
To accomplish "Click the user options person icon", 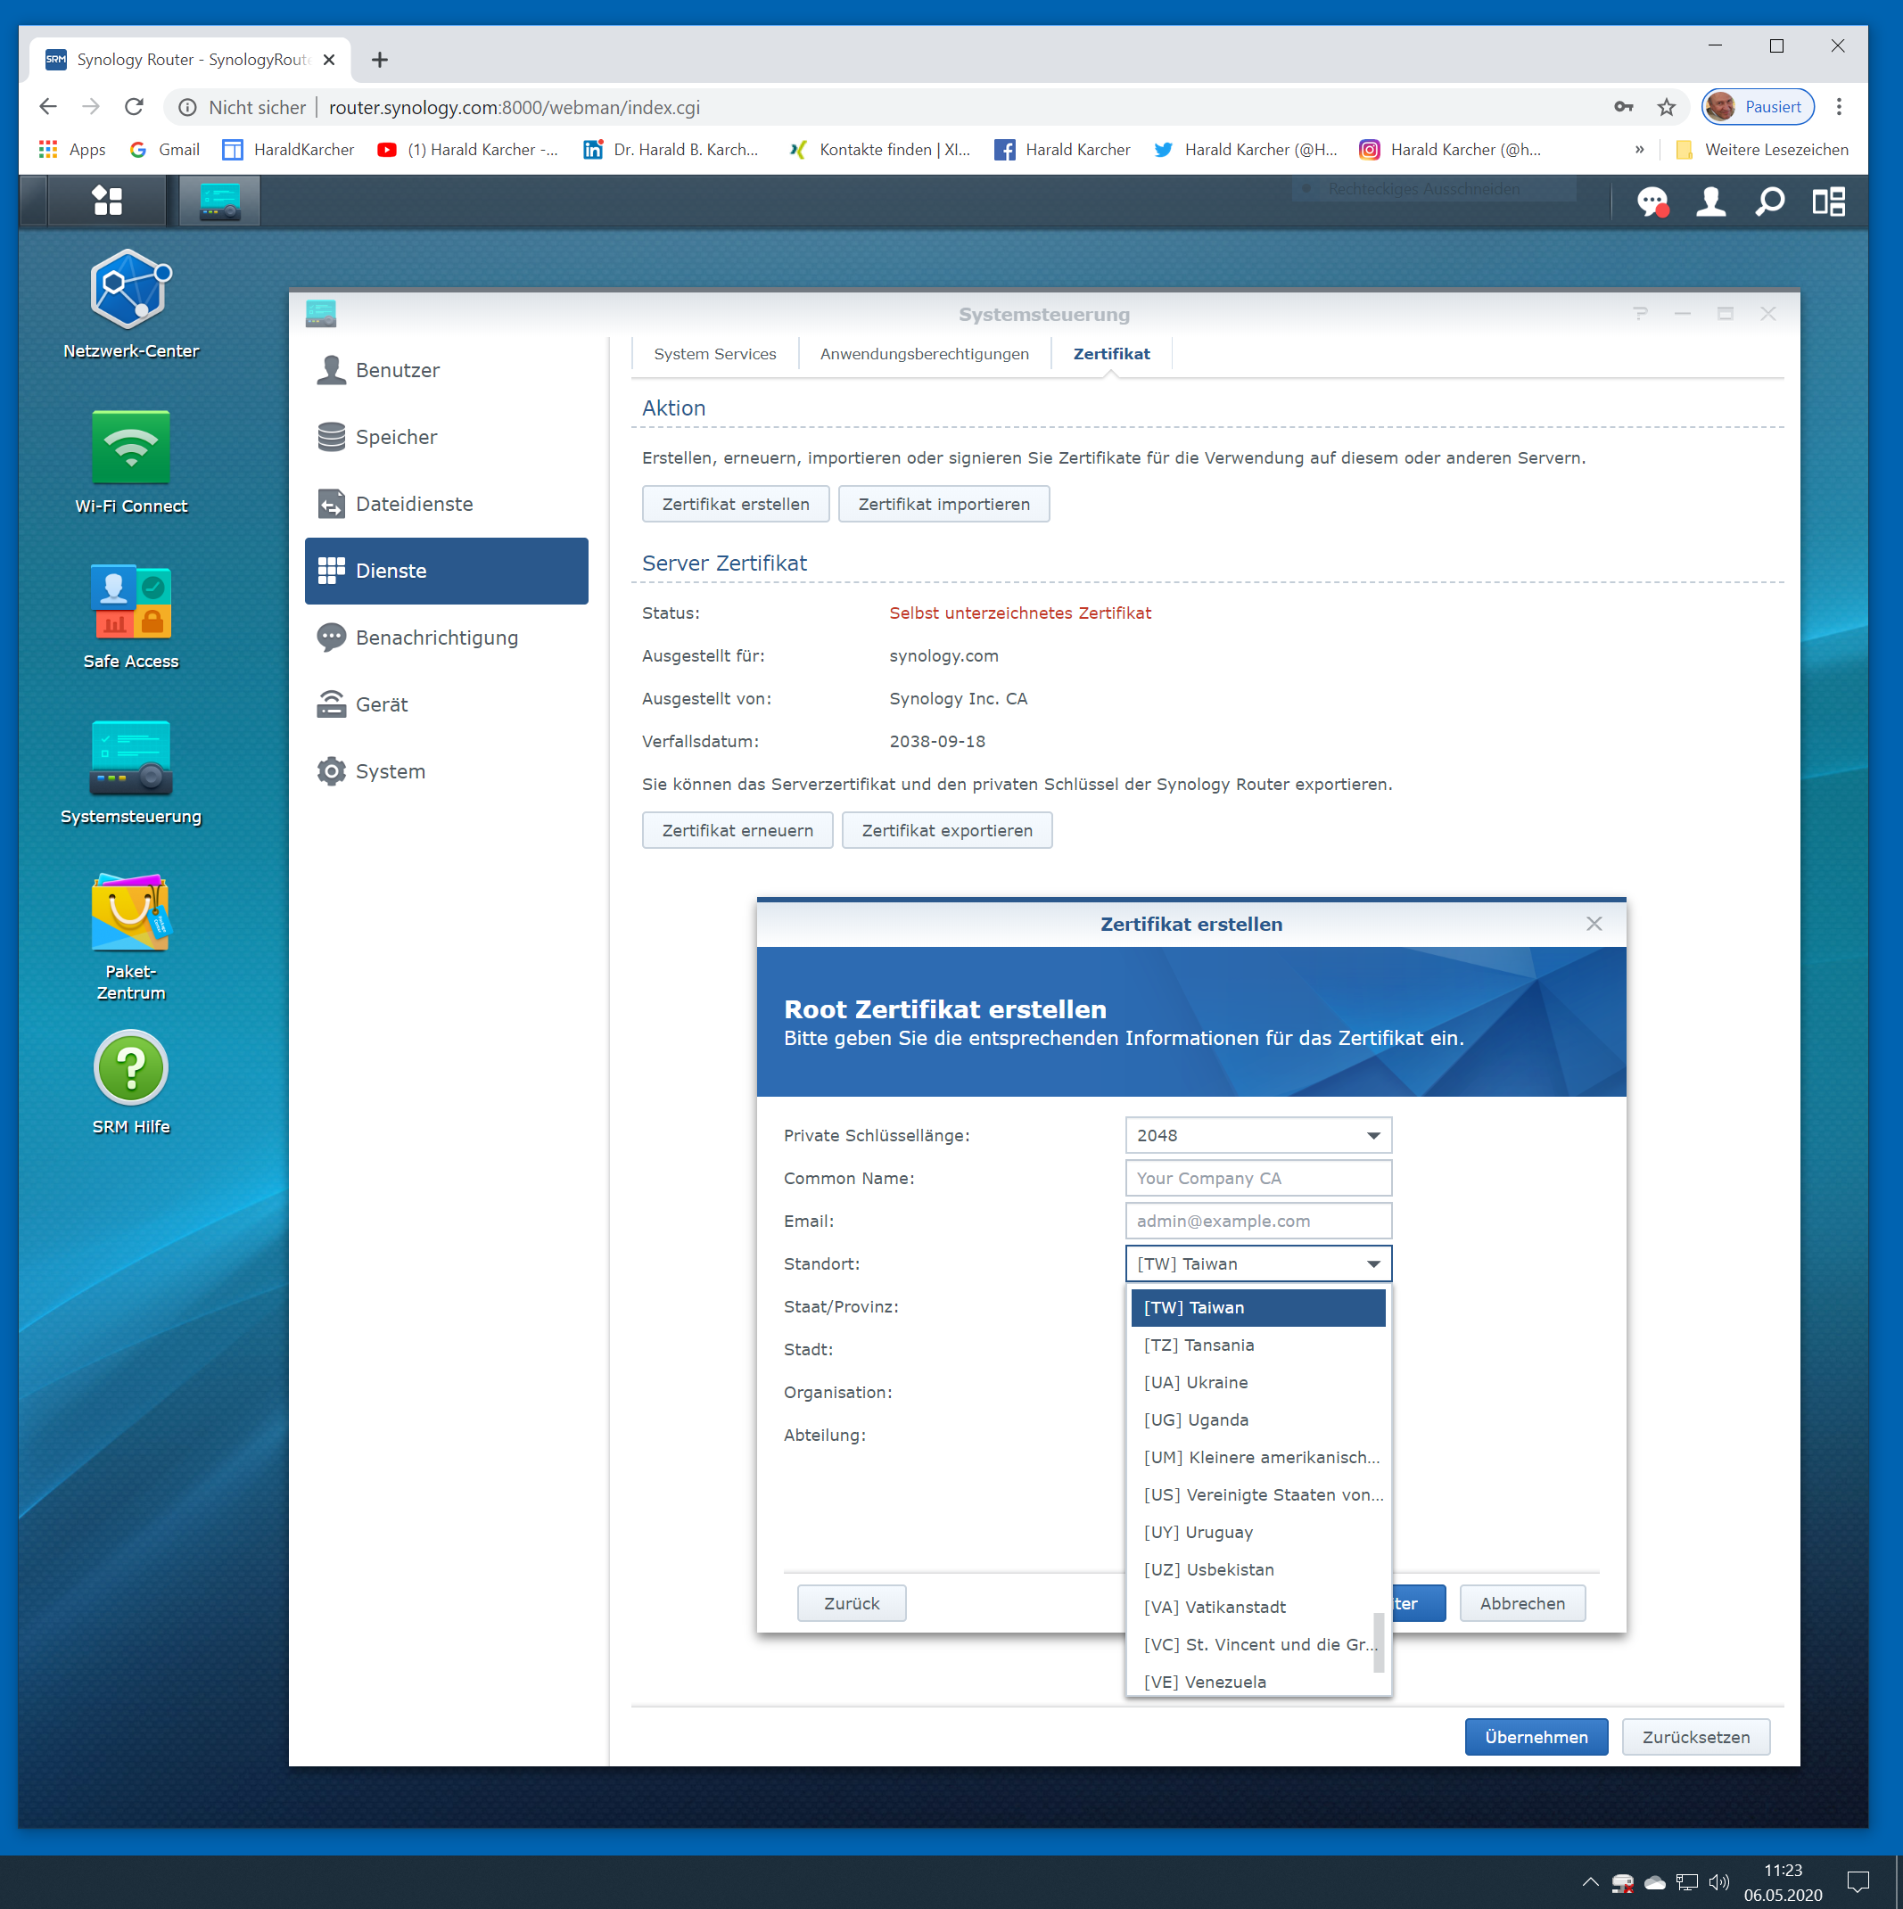I will [x=1710, y=202].
